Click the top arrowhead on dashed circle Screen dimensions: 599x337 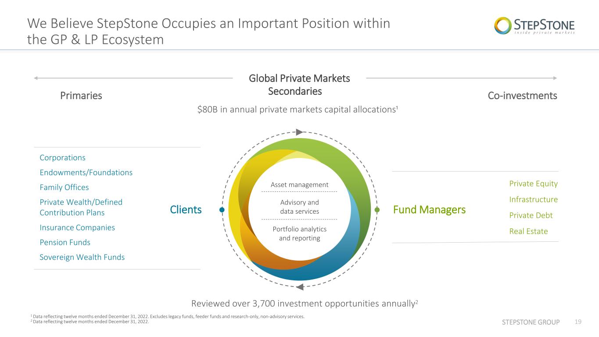[x=300, y=132]
